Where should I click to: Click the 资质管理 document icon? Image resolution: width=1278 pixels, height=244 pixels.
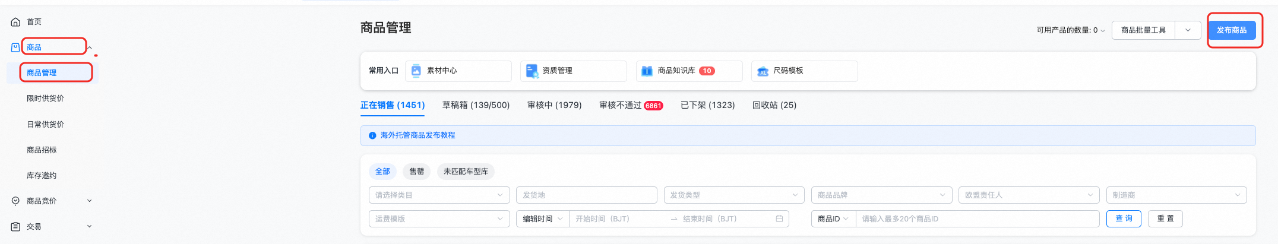coord(532,71)
